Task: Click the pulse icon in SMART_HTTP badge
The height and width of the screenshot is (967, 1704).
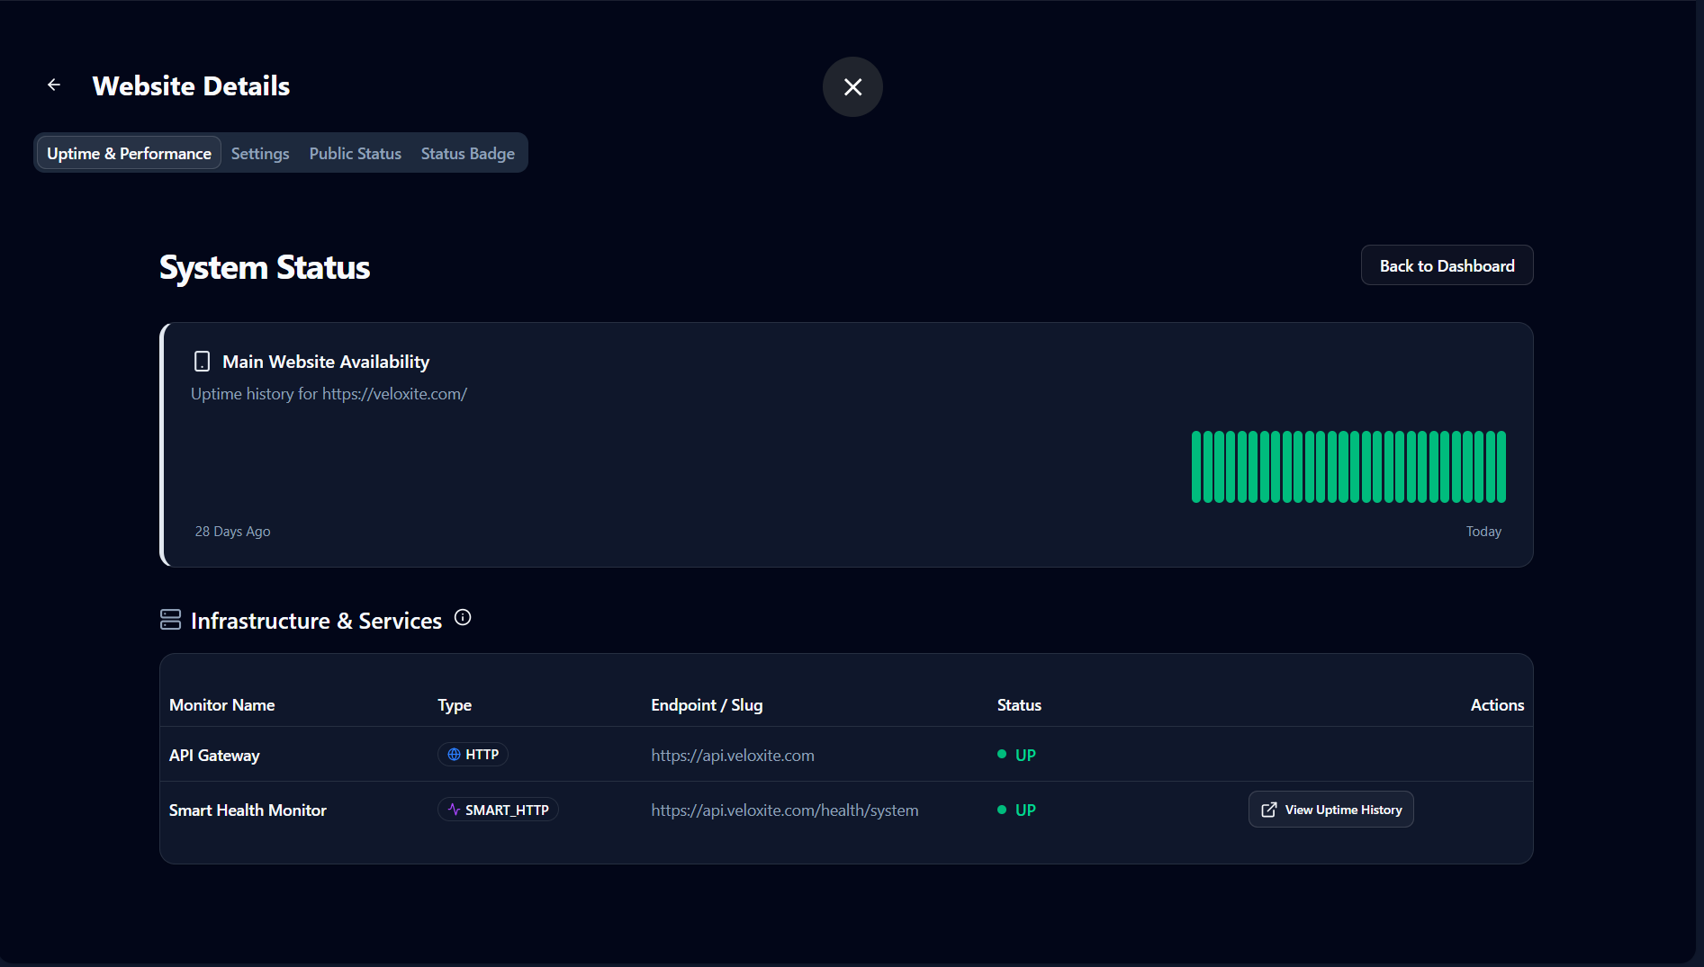Action: 454,810
